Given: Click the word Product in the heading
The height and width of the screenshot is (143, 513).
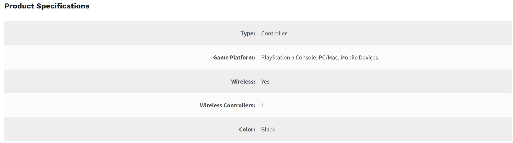Looking at the screenshot, I should pyautogui.click(x=19, y=6).
